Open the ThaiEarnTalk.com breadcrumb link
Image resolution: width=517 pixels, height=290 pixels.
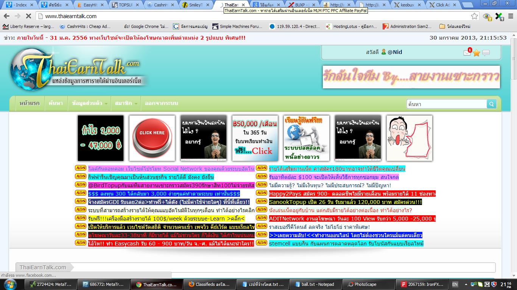point(43,267)
